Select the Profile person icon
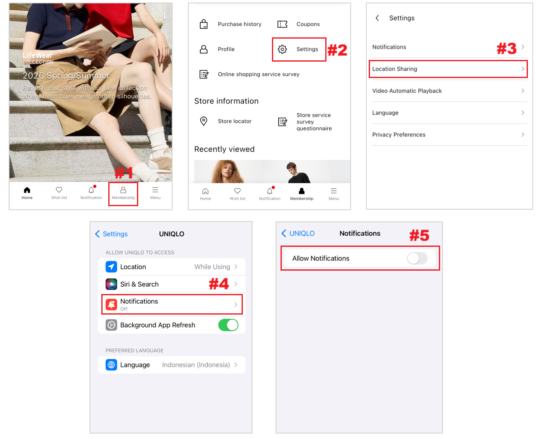This screenshot has width=541, height=439. pyautogui.click(x=203, y=49)
